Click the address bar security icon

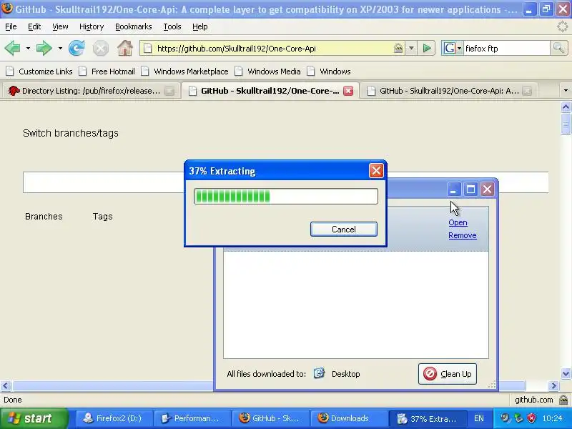click(398, 48)
